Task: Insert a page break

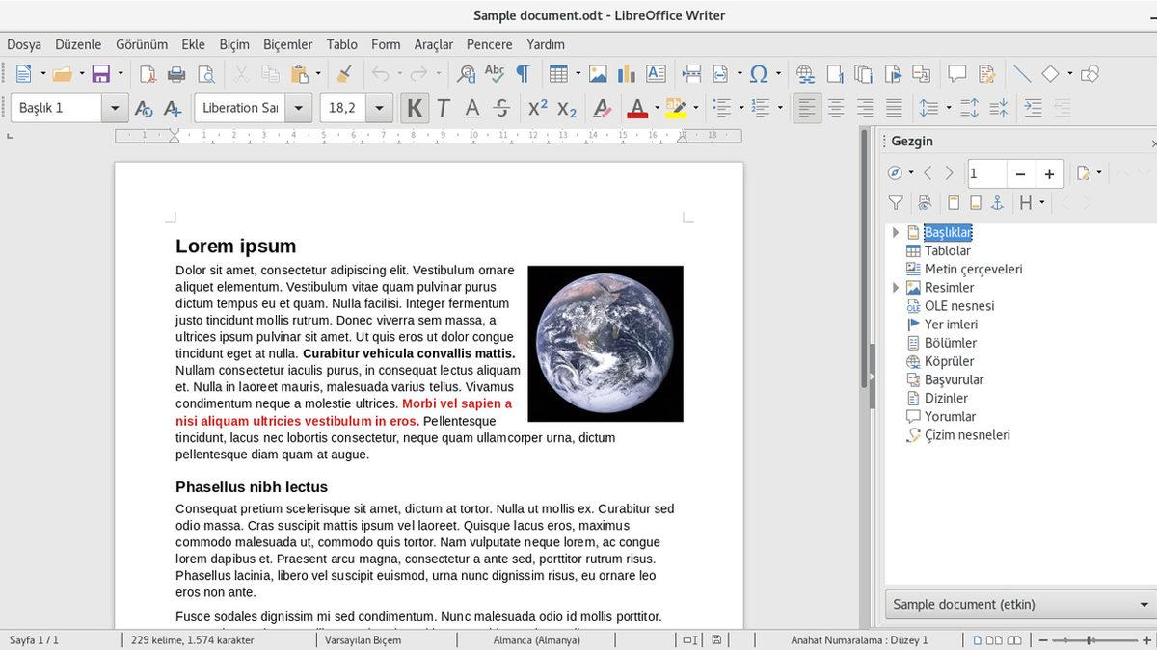Action: pos(692,74)
